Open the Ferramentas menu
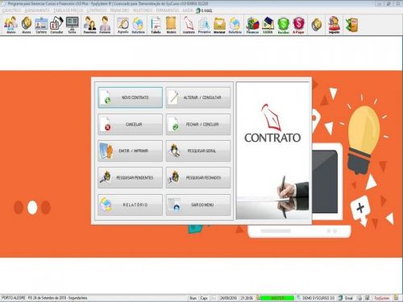This screenshot has width=403, height=302. [x=168, y=10]
